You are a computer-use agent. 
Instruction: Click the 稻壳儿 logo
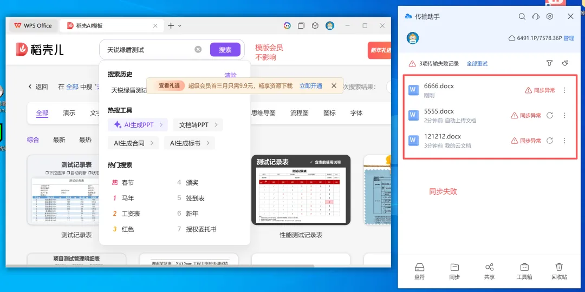[40, 50]
